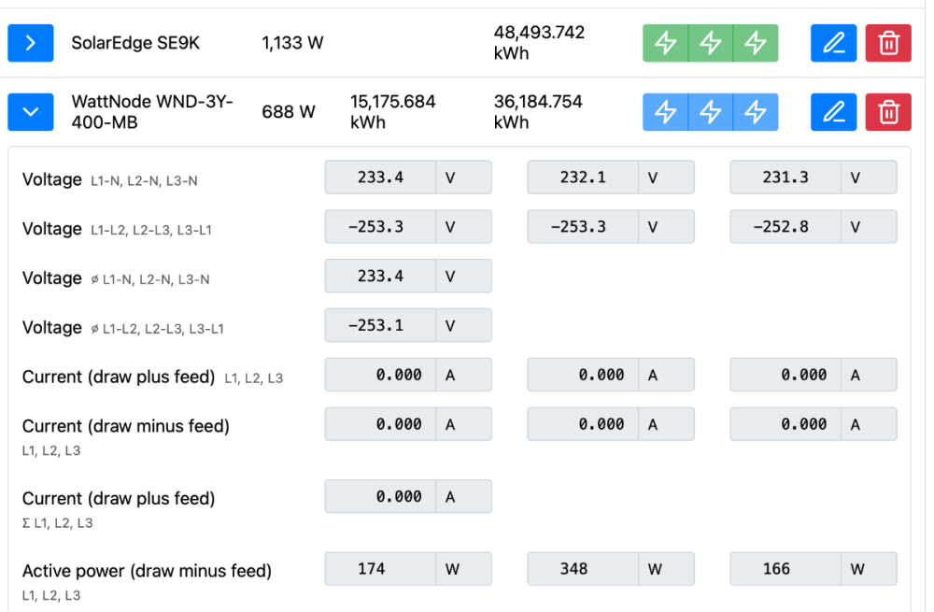Edit the WattNode WND-3Y-400-MB meter
Viewport: 934px width, 612px height.
[833, 112]
